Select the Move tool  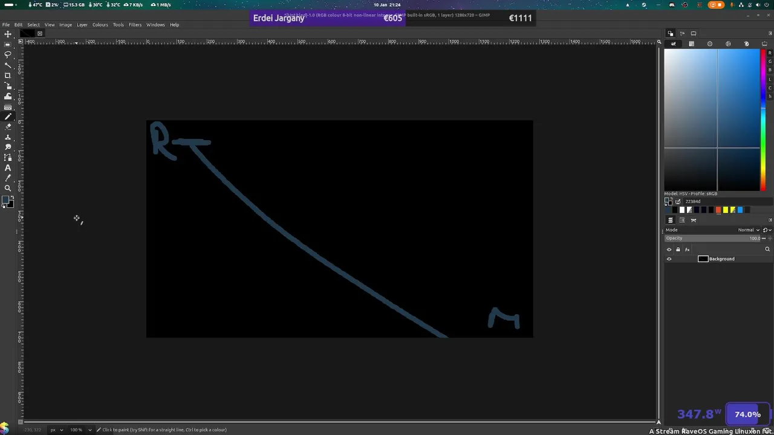8,34
